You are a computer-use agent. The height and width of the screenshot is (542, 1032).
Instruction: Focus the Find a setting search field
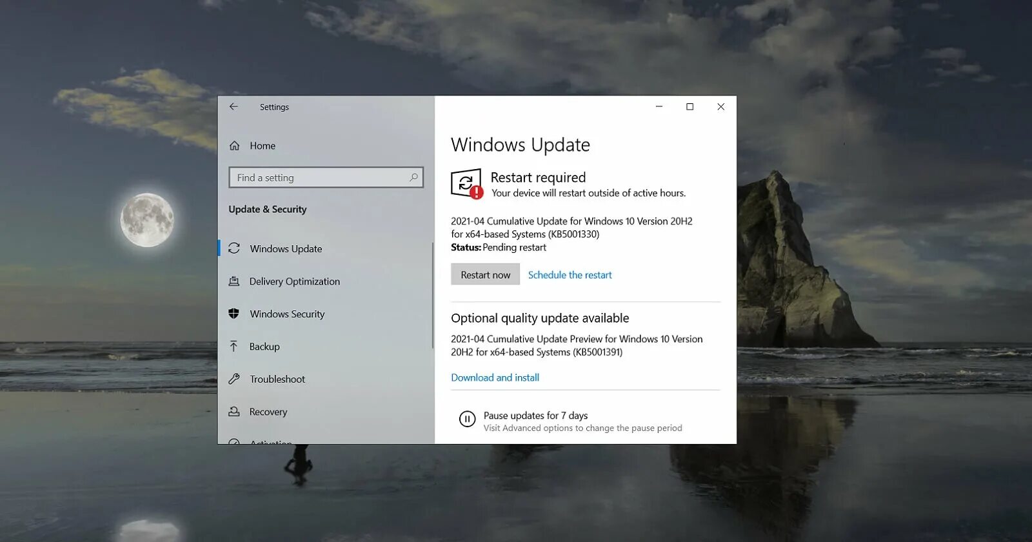tap(326, 177)
